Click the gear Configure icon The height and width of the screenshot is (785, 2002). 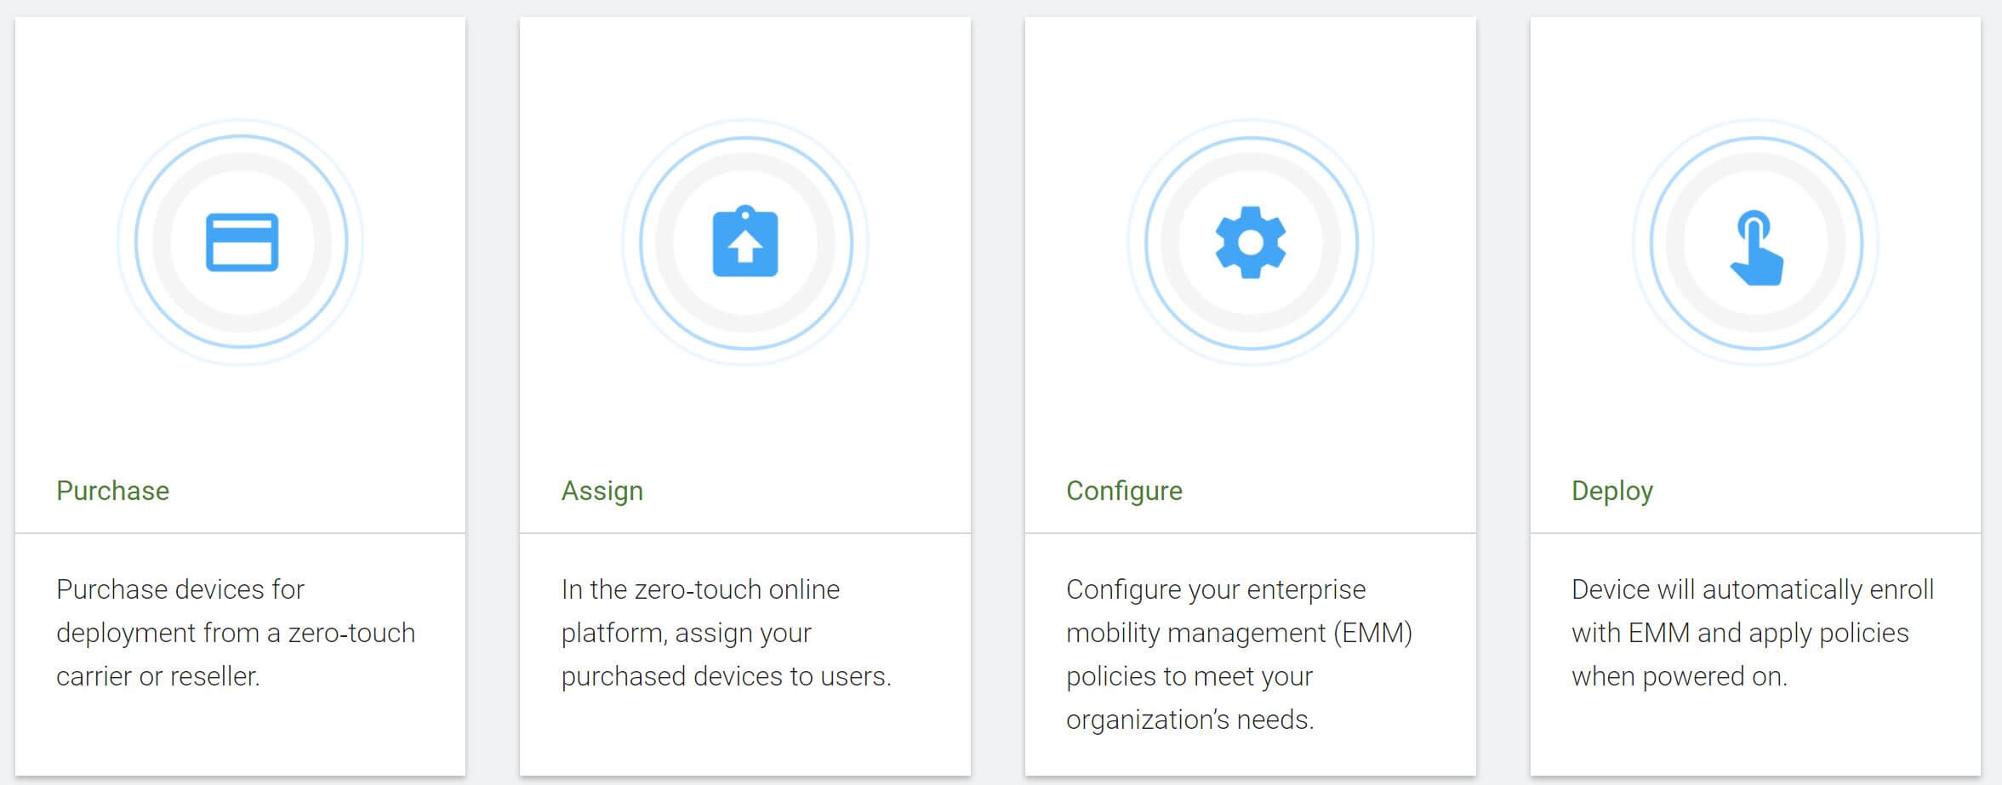[1251, 242]
